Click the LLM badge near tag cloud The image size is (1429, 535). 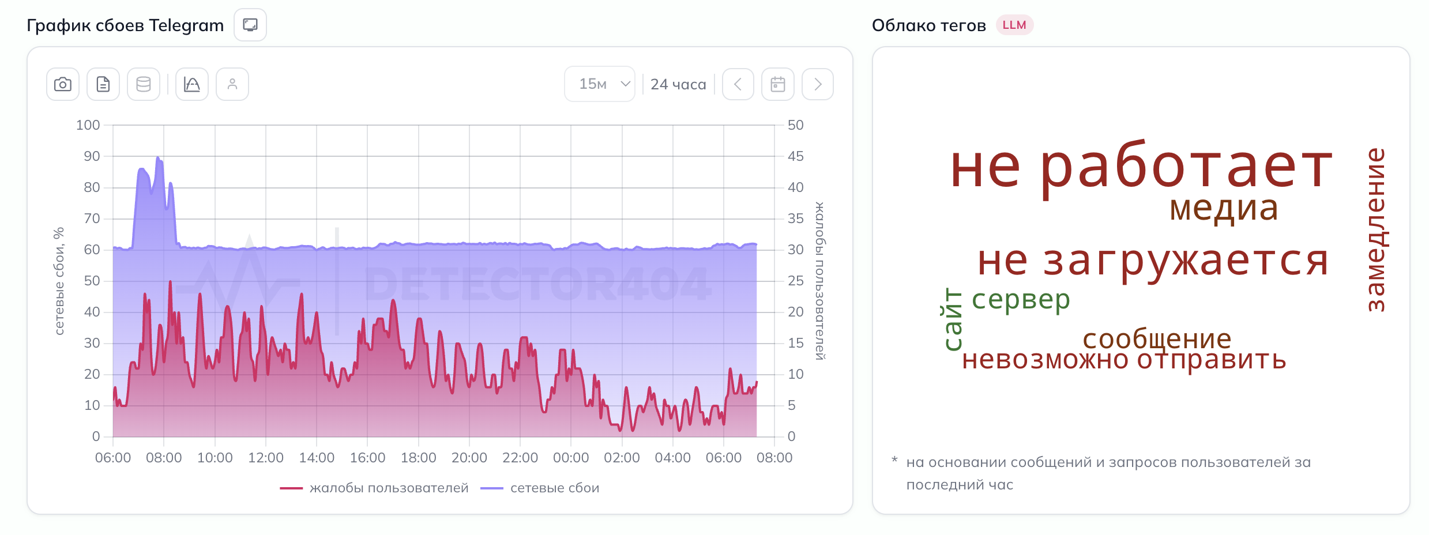point(1014,25)
